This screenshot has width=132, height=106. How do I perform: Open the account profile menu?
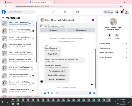[x=127, y=12]
